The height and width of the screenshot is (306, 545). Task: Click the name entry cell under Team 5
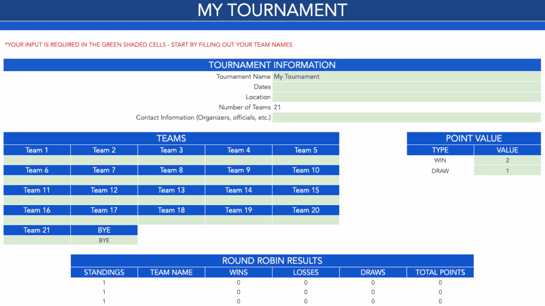click(305, 160)
